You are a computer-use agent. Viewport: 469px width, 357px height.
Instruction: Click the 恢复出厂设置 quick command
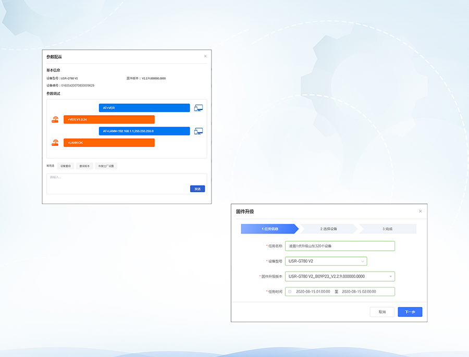(x=106, y=166)
